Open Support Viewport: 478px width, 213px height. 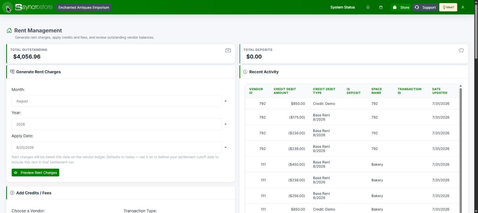pos(425,7)
